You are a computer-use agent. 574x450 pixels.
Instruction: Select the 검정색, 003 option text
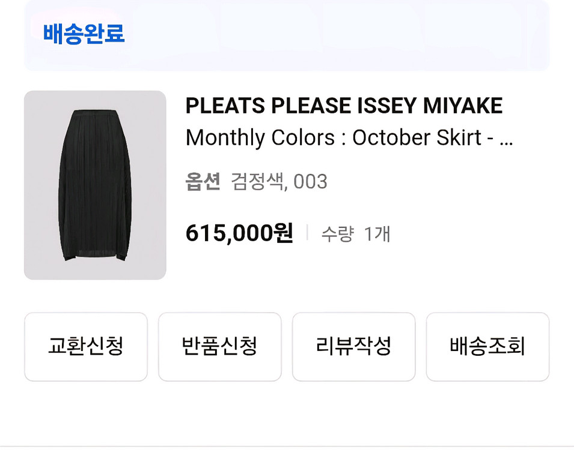[279, 181]
